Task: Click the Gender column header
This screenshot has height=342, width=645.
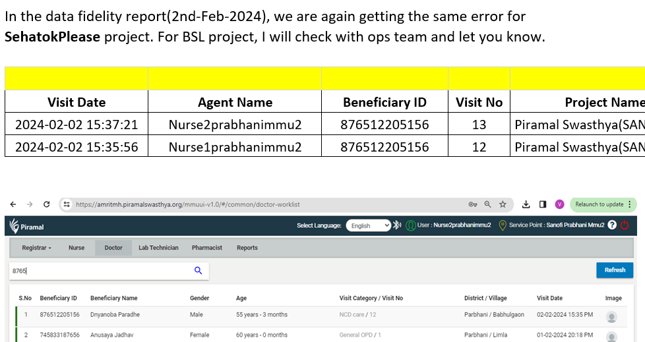Action: (x=200, y=298)
